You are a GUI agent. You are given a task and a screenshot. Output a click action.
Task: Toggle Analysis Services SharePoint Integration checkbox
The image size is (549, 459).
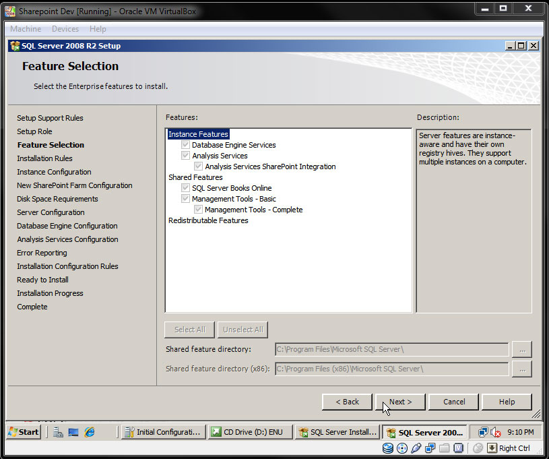tap(198, 166)
